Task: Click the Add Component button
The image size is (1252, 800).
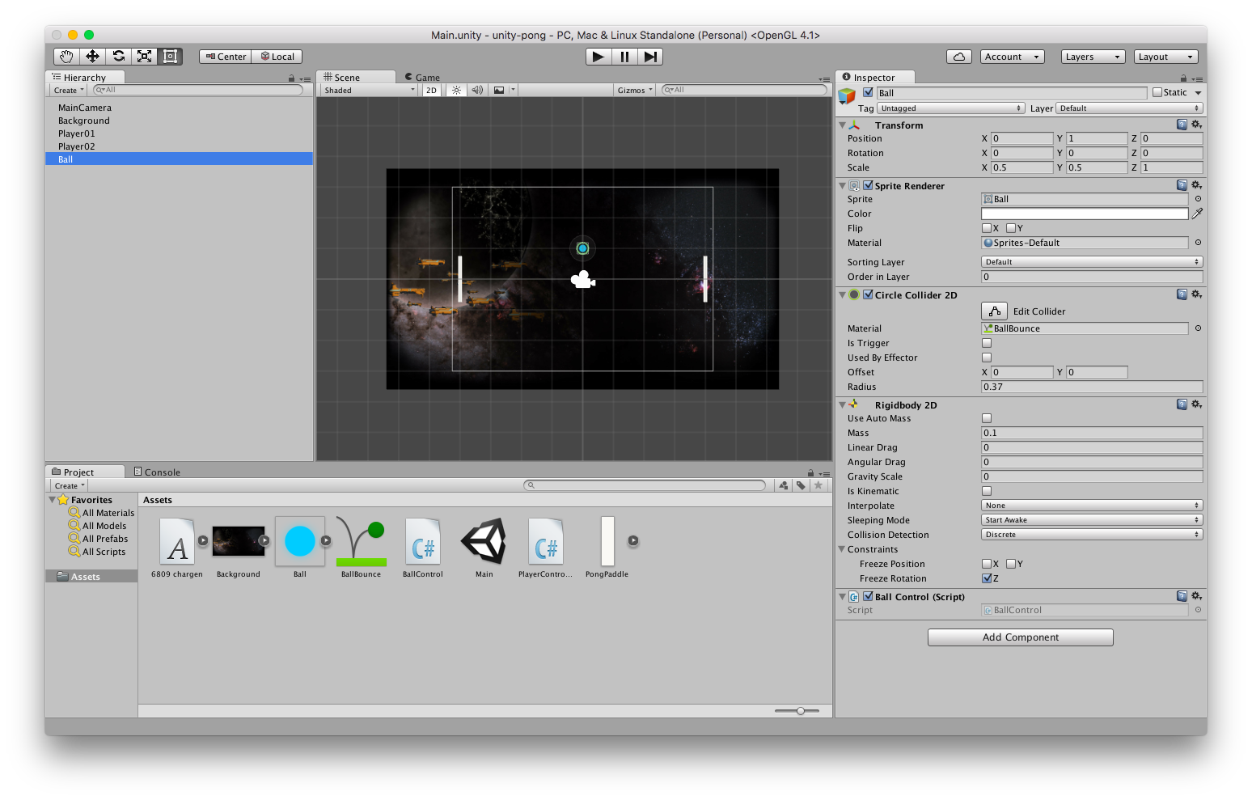Action: point(1020,637)
